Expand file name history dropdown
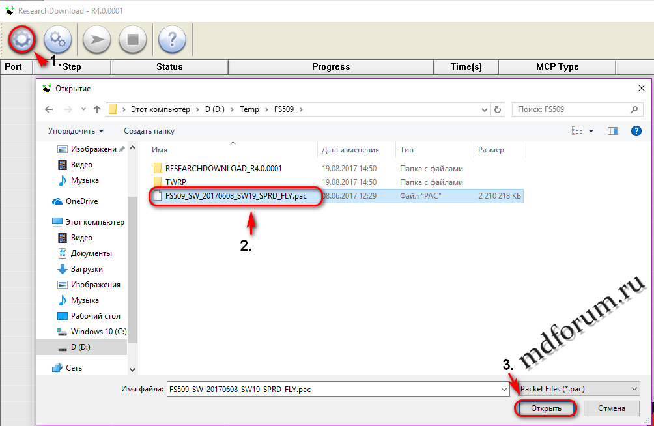 coord(504,390)
